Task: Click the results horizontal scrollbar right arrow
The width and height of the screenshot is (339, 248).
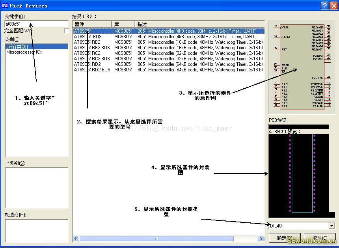Action: 261,239
